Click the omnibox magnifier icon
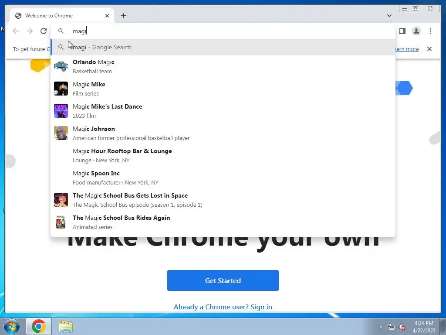The height and width of the screenshot is (335, 446). point(61,31)
